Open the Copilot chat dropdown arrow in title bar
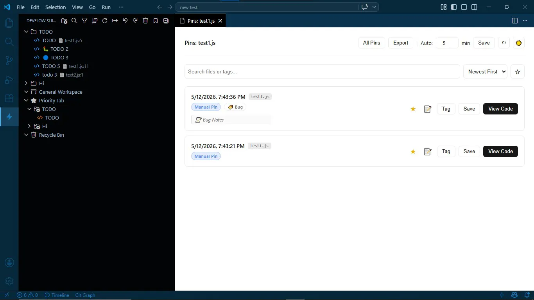 pyautogui.click(x=374, y=7)
